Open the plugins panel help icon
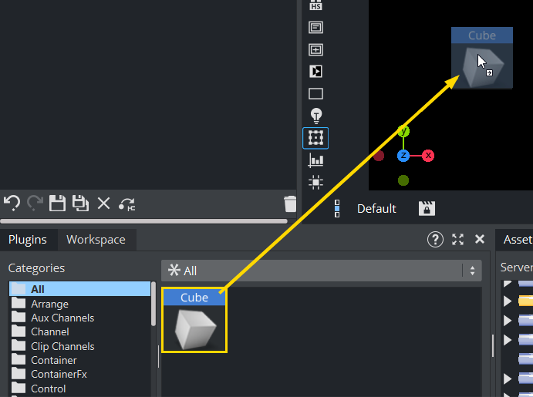The width and height of the screenshot is (533, 397). [435, 240]
